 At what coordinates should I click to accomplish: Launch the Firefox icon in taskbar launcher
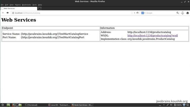[13, 105]
